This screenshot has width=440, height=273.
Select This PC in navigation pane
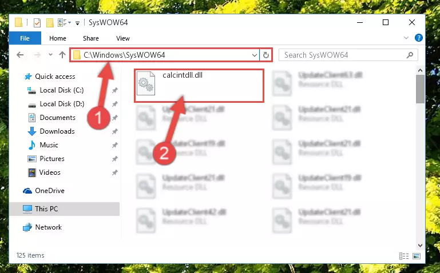(x=64, y=209)
